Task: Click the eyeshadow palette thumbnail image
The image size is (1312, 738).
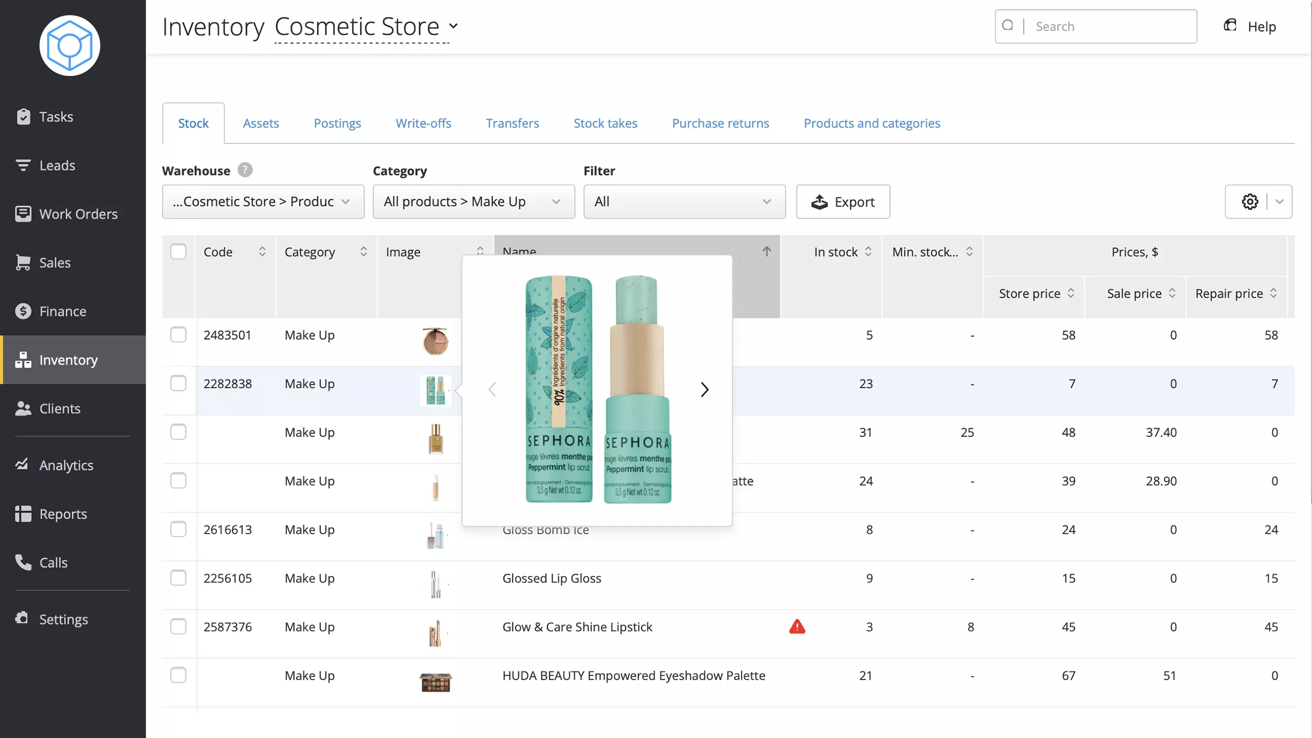Action: pos(436,682)
